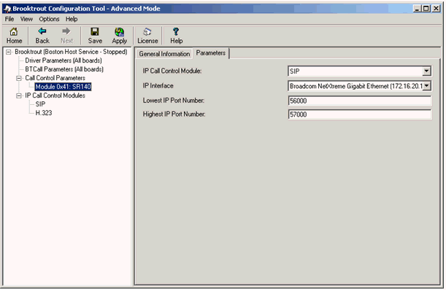Select Brooktrout (Boston Host Service - Stopped) node
This screenshot has height=290, width=446.
tap(71, 52)
